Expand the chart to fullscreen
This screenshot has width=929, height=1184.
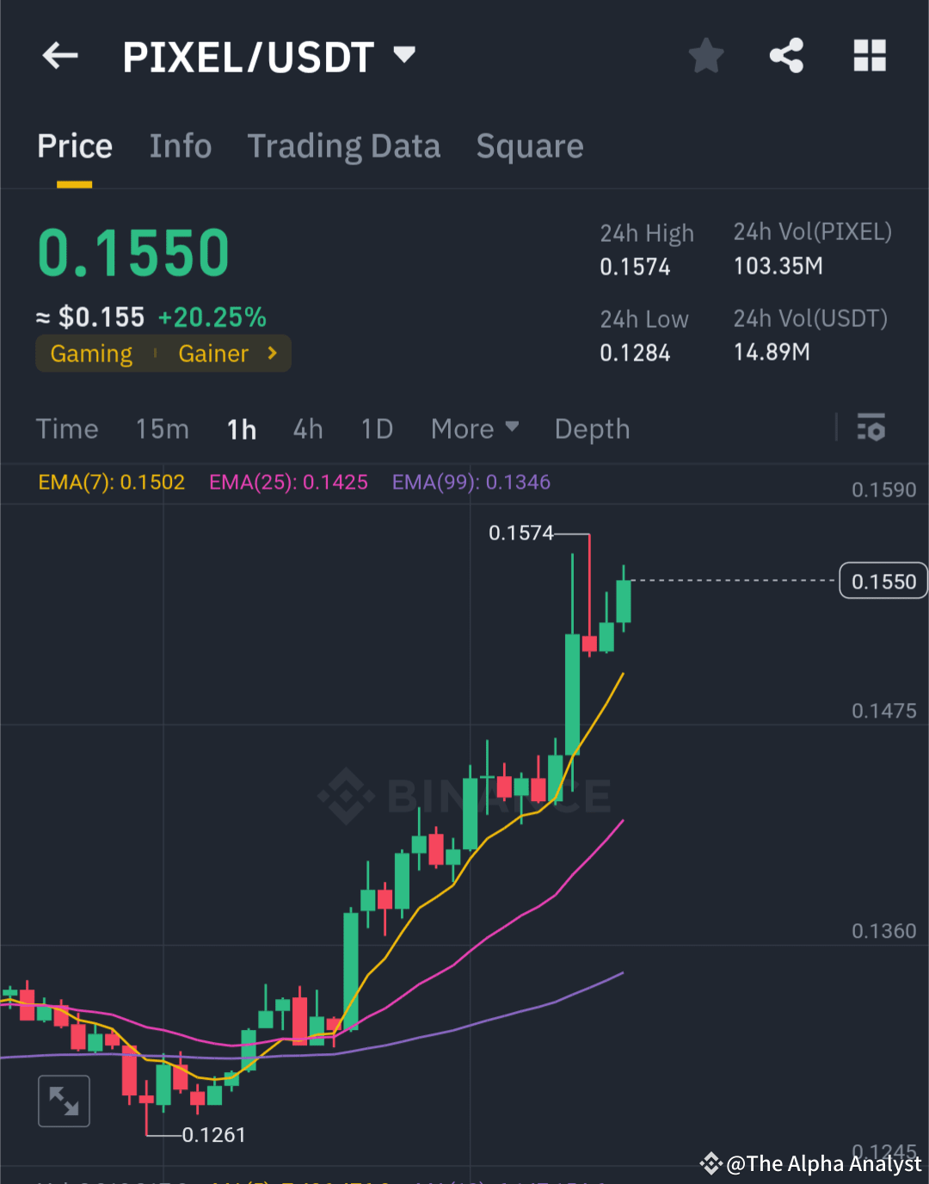tap(64, 1101)
